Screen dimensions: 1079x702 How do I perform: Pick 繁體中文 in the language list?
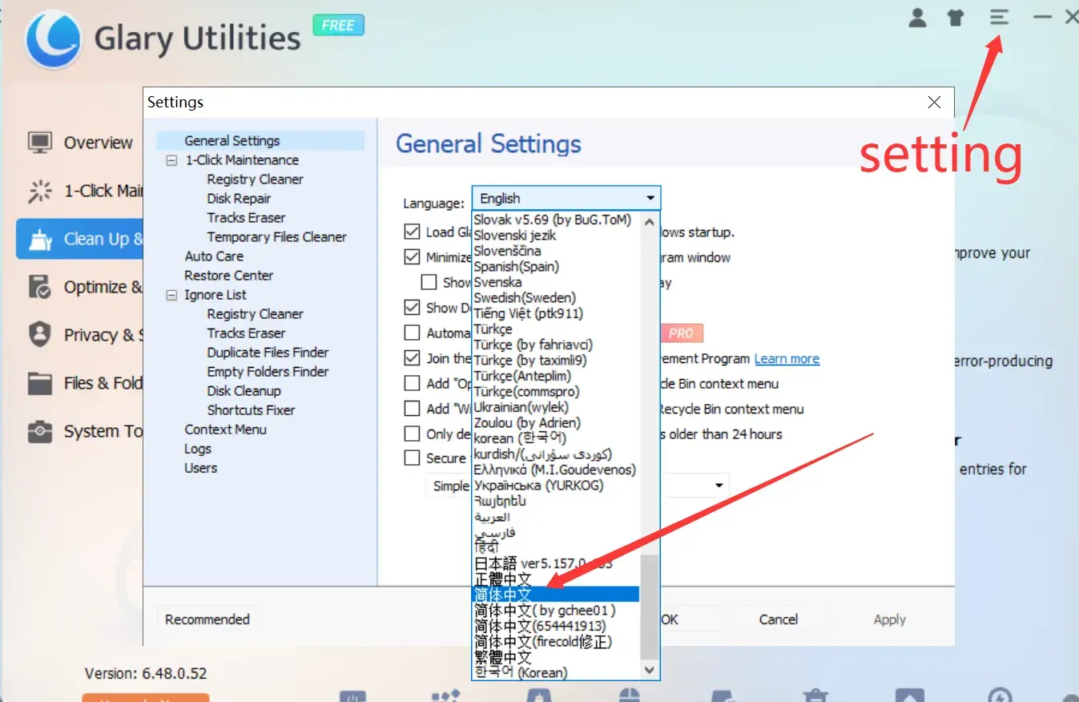[x=503, y=657]
